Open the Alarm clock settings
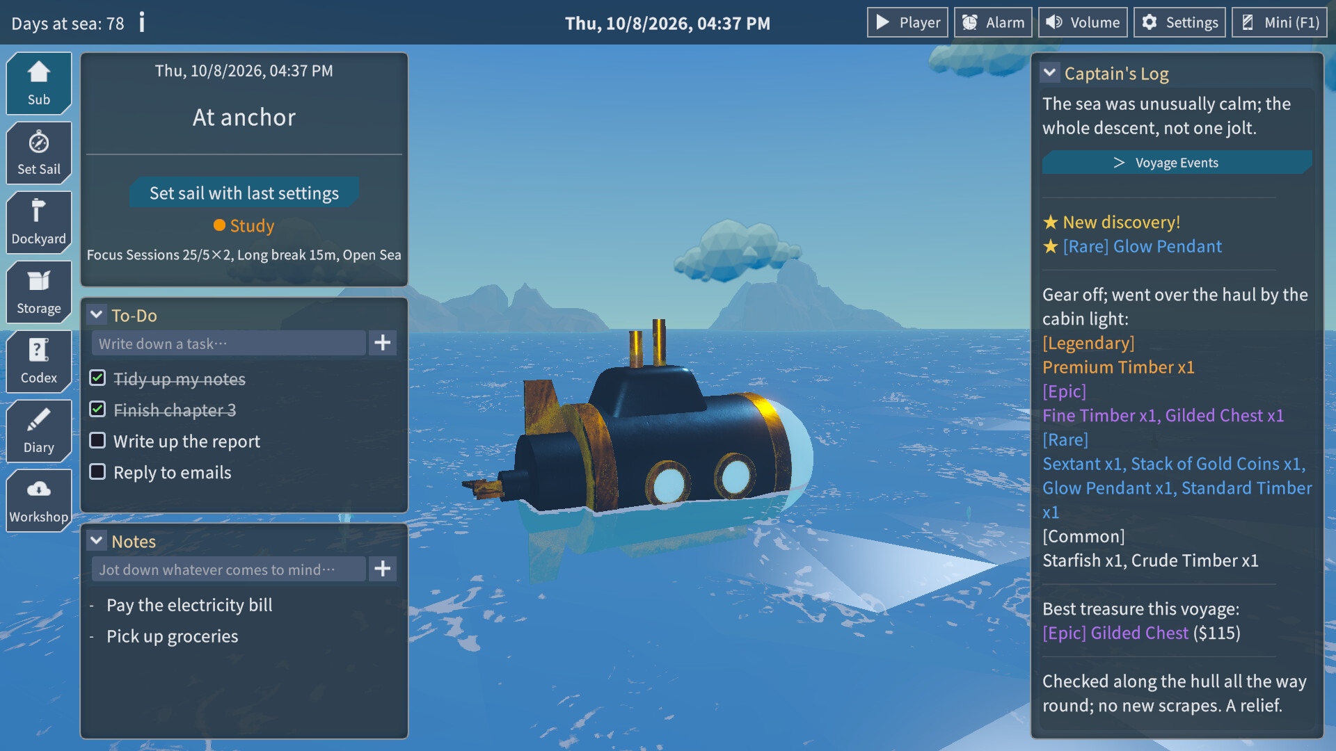 (x=993, y=22)
